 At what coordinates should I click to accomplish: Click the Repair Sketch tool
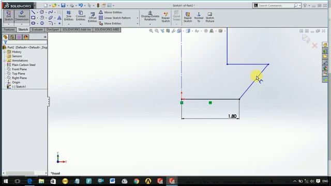(x=165, y=17)
